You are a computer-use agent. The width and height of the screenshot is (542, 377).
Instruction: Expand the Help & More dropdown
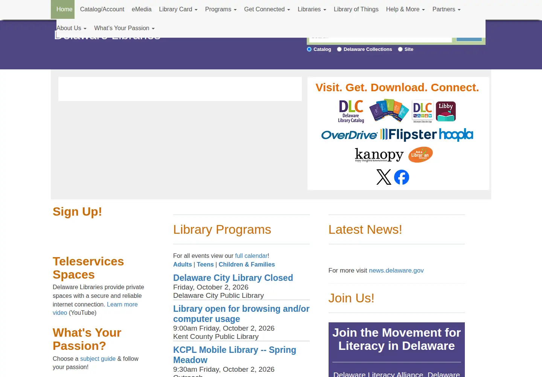pos(405,9)
